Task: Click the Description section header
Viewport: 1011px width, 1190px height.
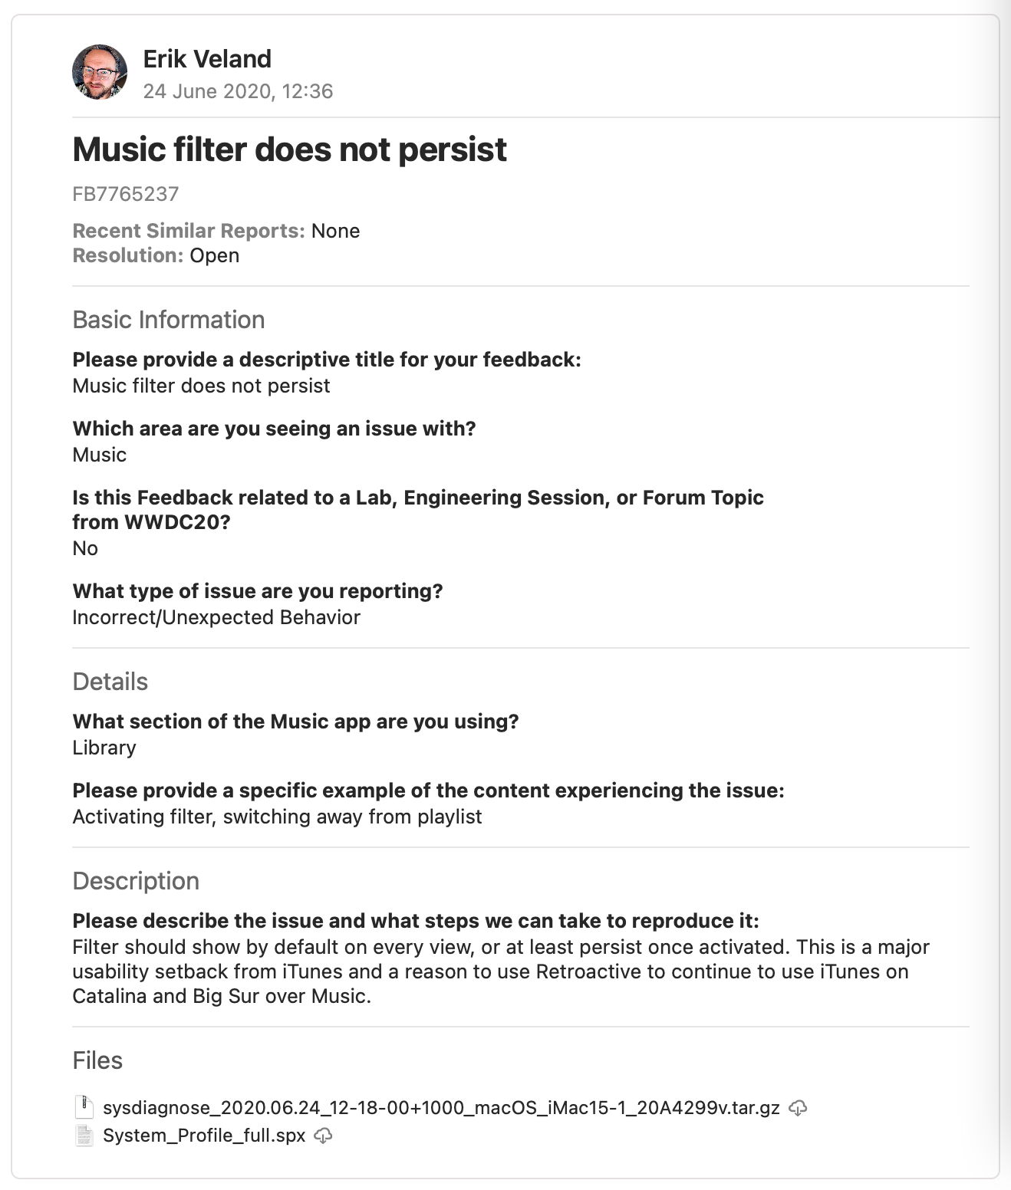Action: [x=136, y=881]
